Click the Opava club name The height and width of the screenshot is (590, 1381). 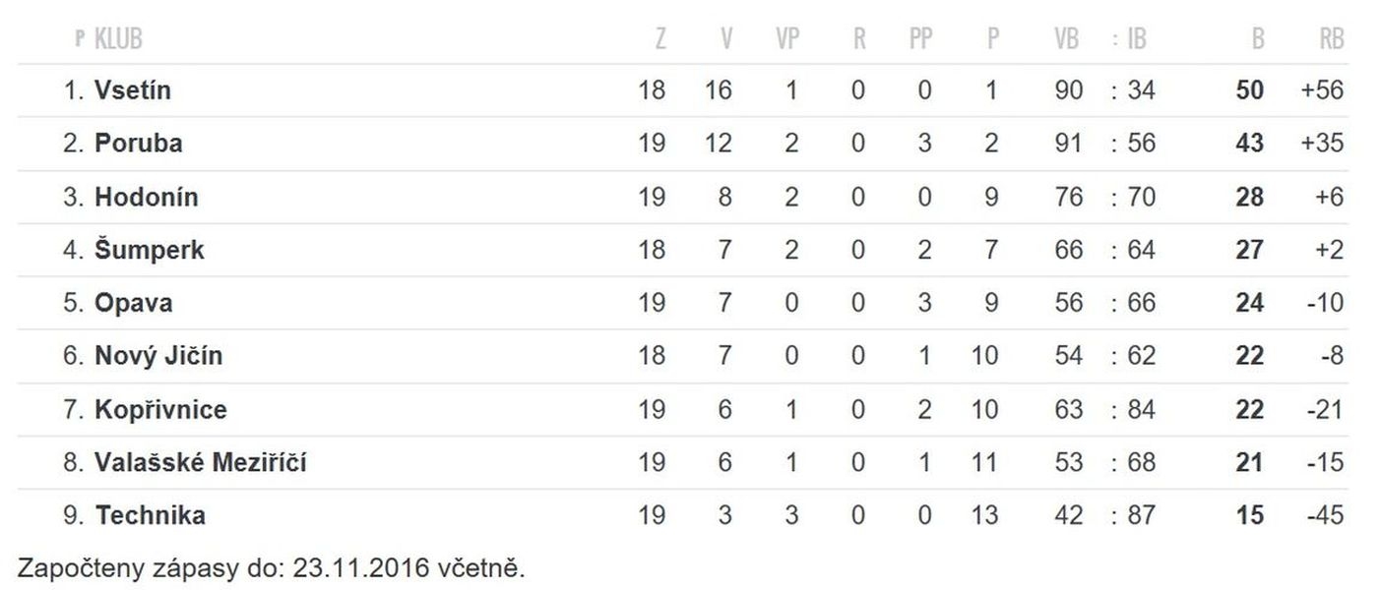[134, 303]
